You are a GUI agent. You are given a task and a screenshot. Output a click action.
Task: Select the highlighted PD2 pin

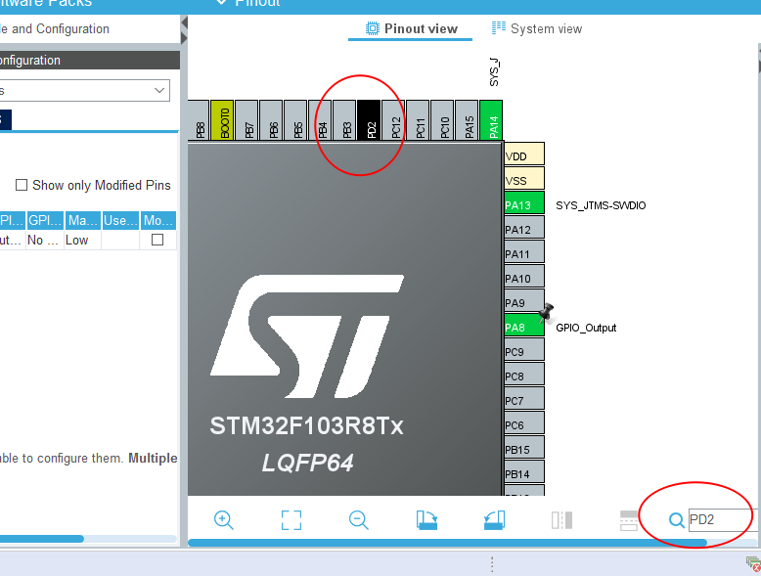click(370, 120)
